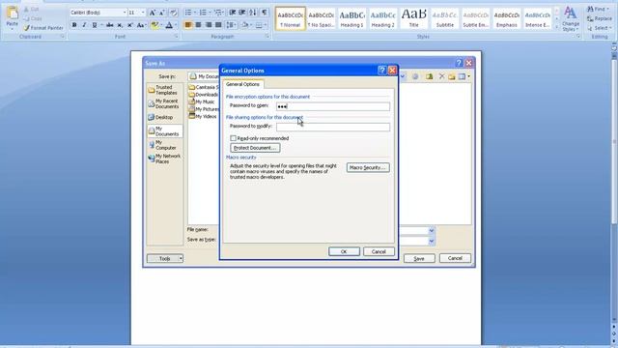618x348 pixels.
Task: Click the Superscript icon
Action: pos(129,25)
